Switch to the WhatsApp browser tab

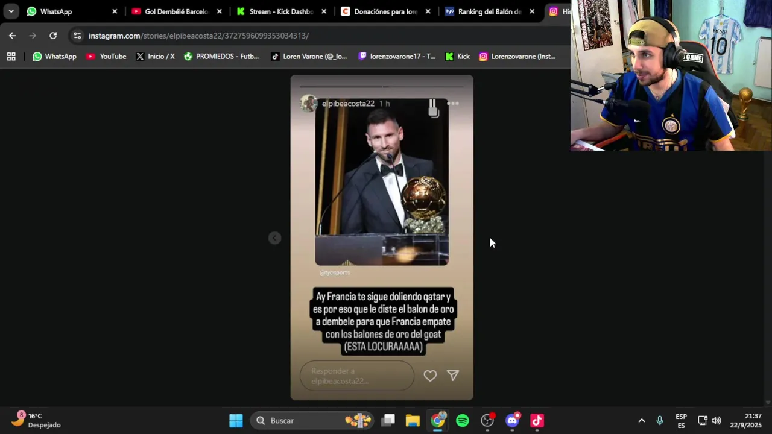coord(71,11)
